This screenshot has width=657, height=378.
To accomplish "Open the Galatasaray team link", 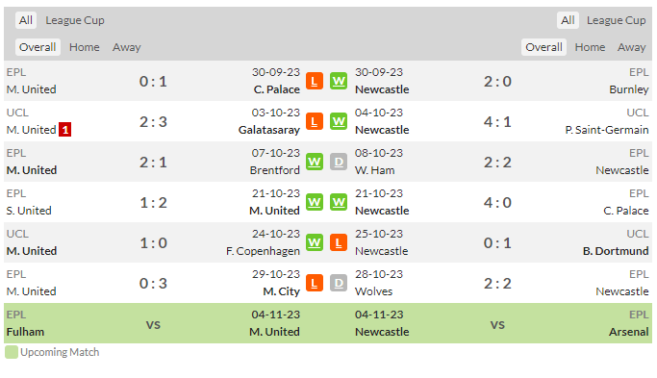I will tap(269, 130).
